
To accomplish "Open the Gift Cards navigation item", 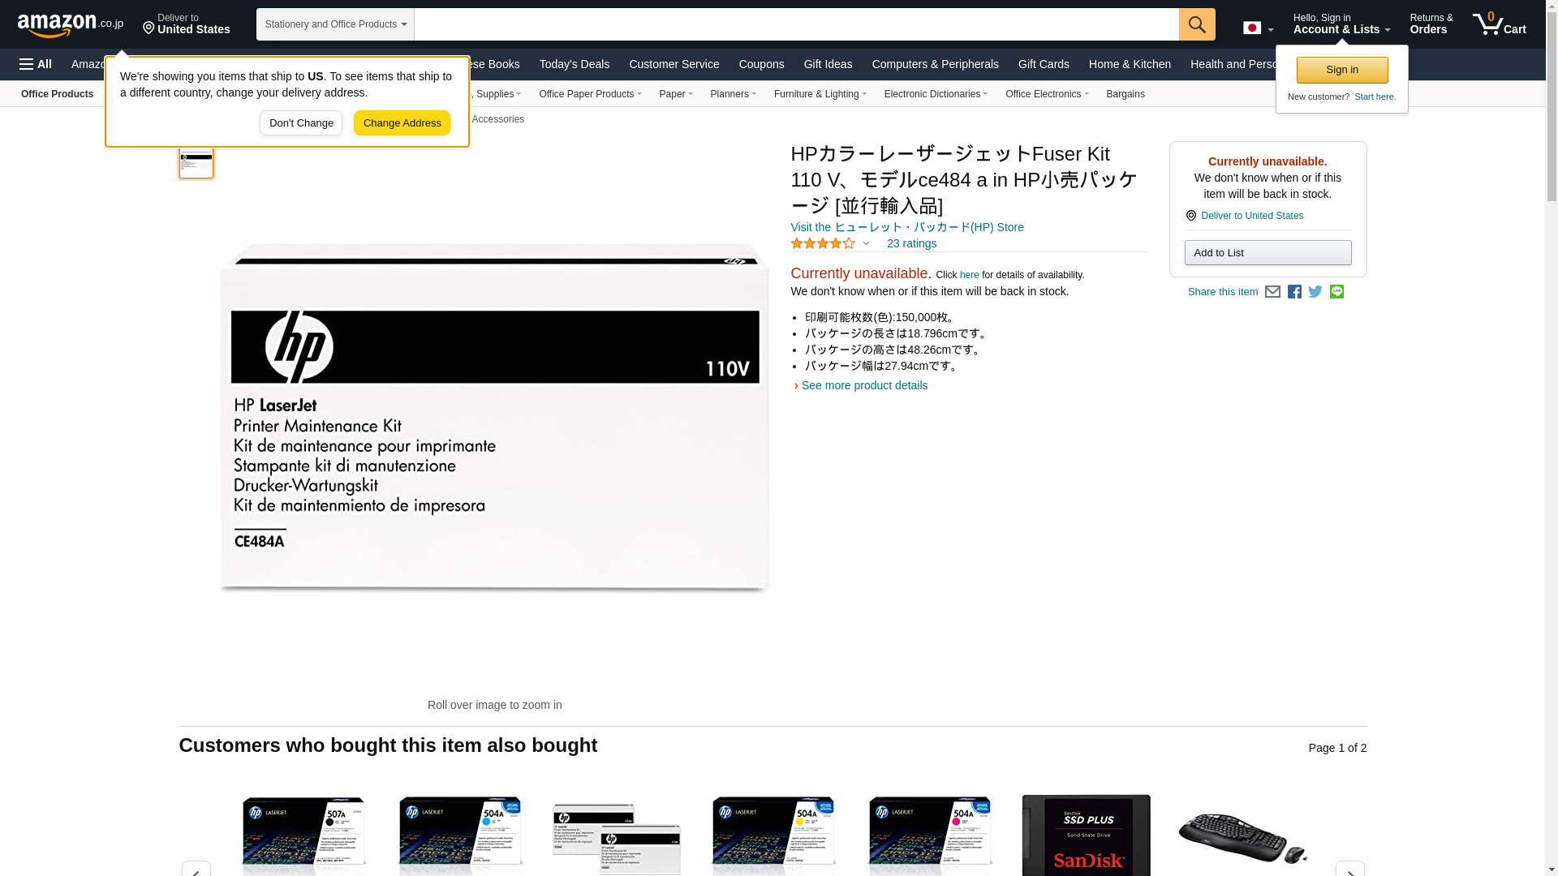I will (x=1043, y=64).
